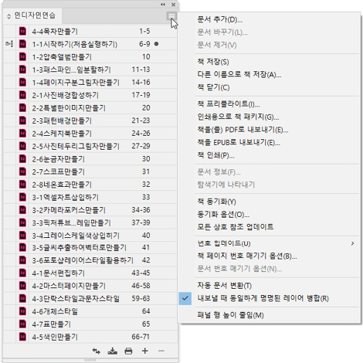Select the 인디자인연습 book tab
363x363 pixels.
coord(35,15)
